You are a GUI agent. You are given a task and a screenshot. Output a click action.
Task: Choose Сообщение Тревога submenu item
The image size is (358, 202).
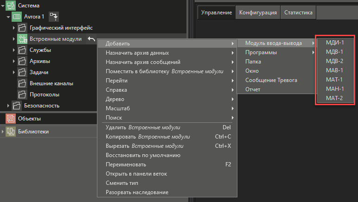coord(276,80)
